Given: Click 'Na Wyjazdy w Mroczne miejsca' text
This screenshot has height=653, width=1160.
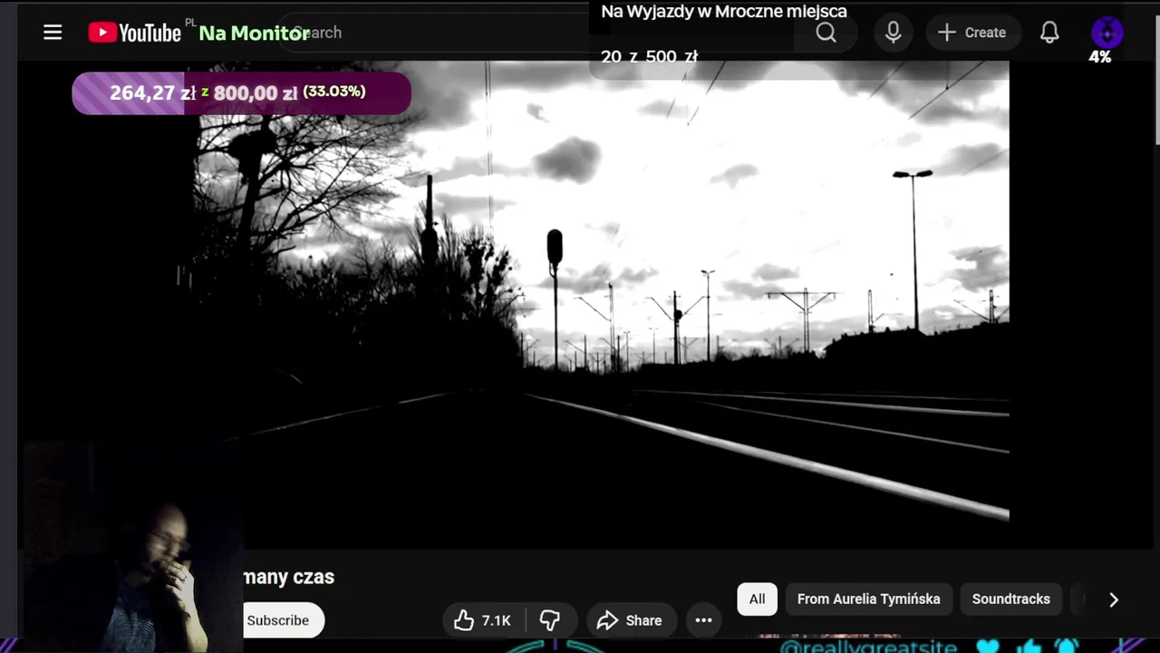Looking at the screenshot, I should coord(724,12).
